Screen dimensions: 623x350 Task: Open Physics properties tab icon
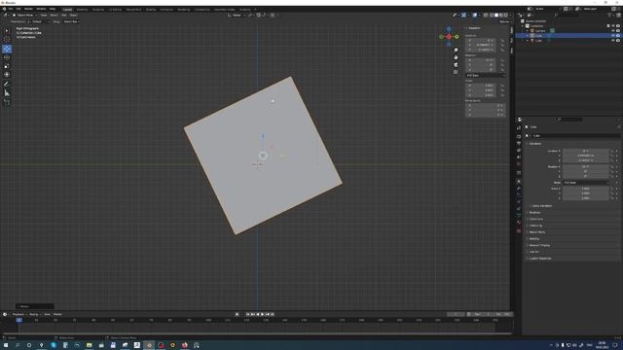519,202
